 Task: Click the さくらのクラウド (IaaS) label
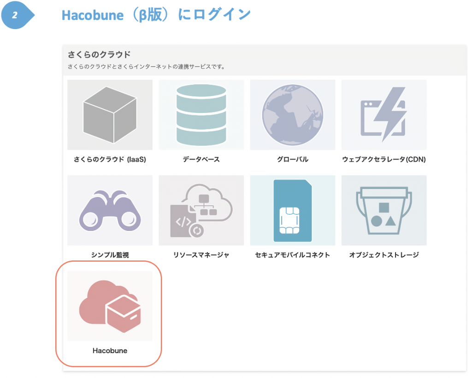(x=110, y=159)
